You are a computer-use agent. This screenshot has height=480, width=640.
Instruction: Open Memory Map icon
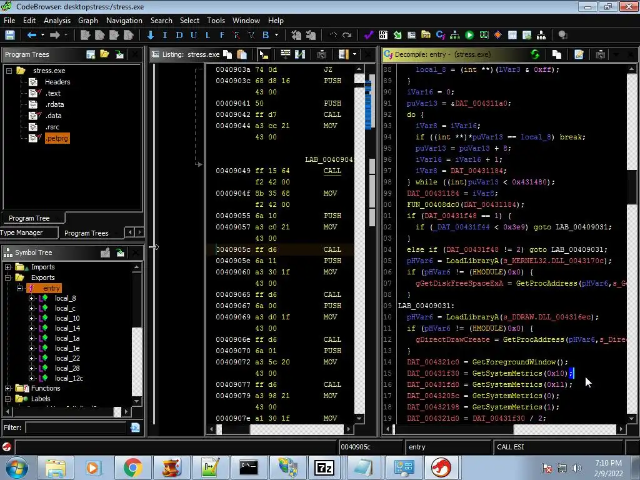(x=484, y=35)
